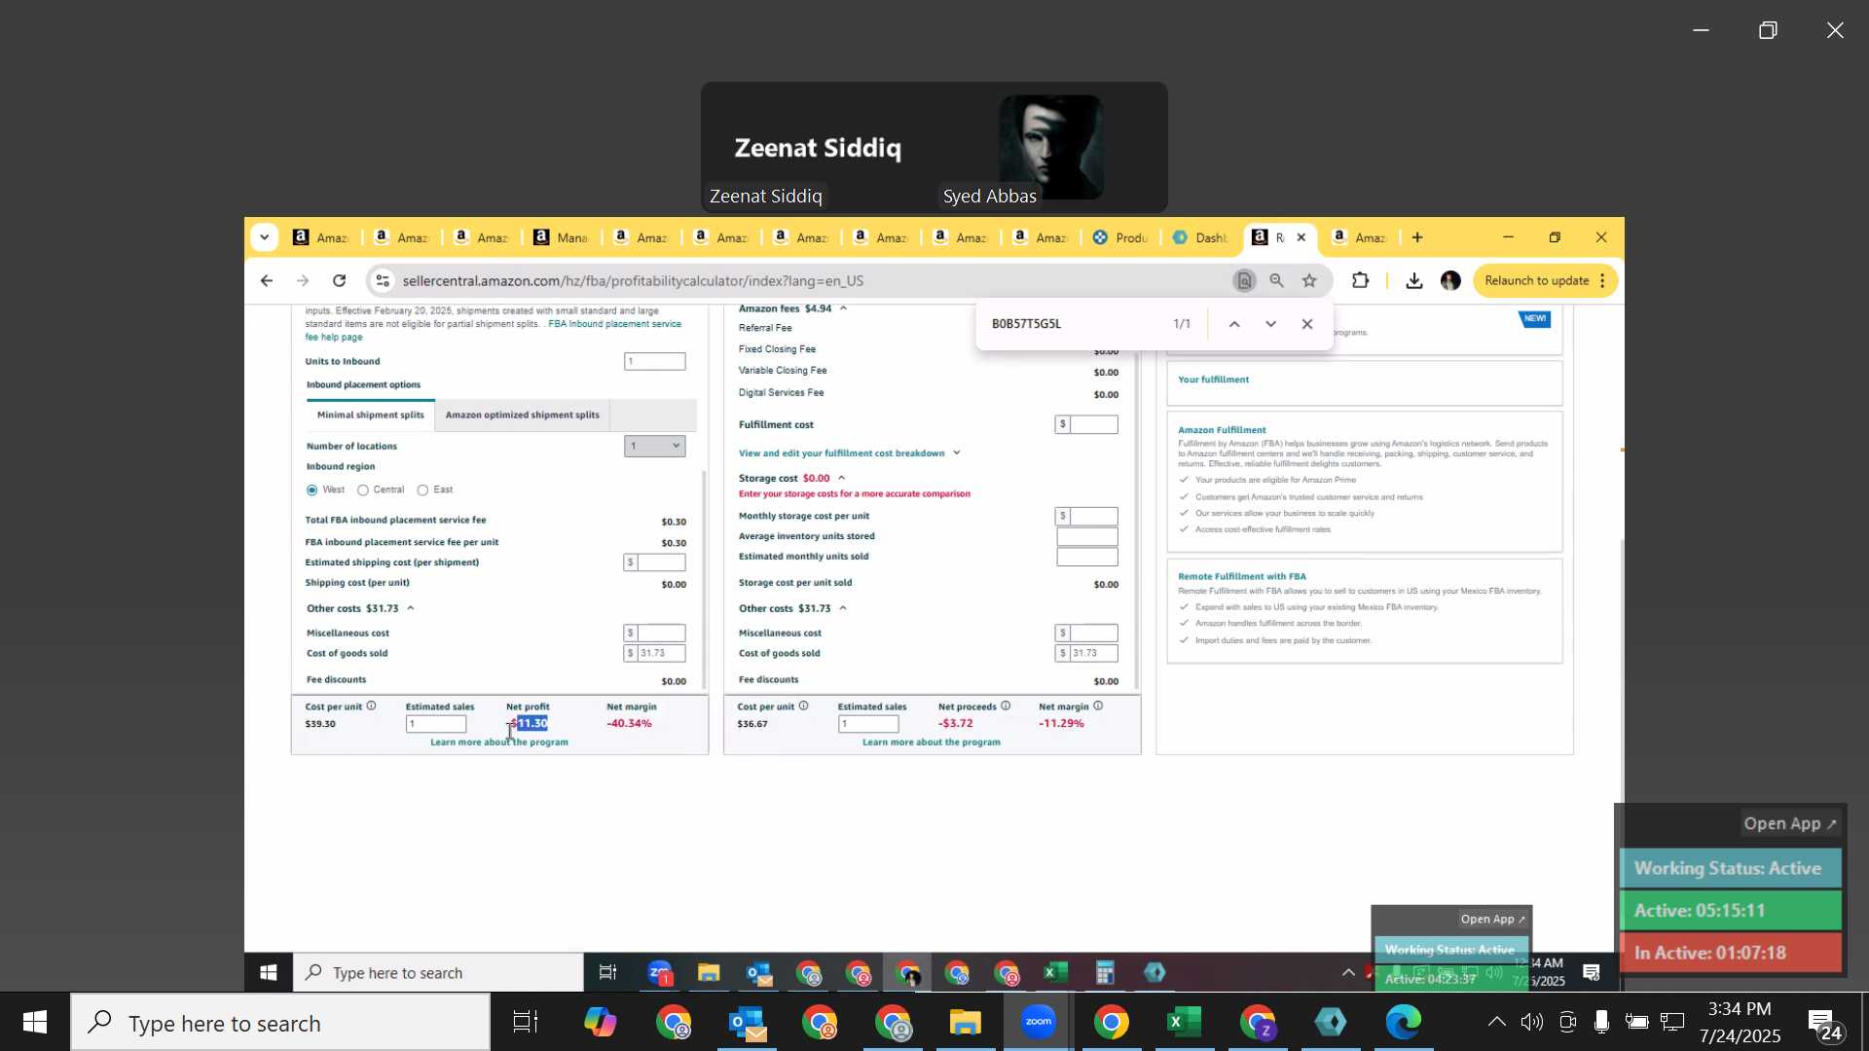Open Chrome downloads icon
Screen dimensions: 1869x1051
(x=1413, y=281)
